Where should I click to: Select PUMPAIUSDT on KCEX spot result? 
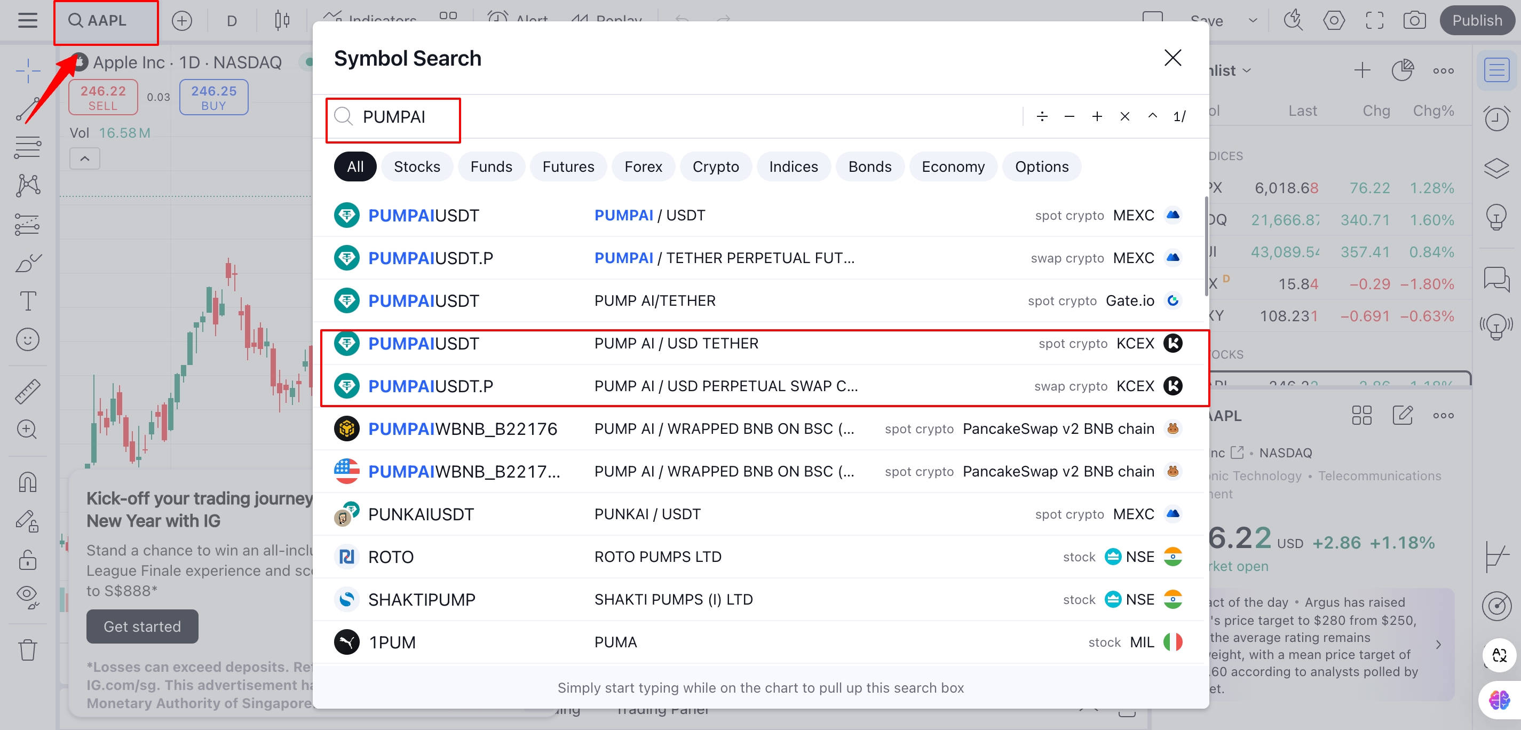759,343
